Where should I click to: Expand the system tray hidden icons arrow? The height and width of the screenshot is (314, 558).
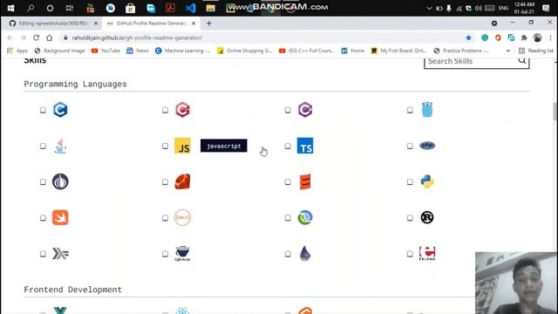[x=429, y=8]
